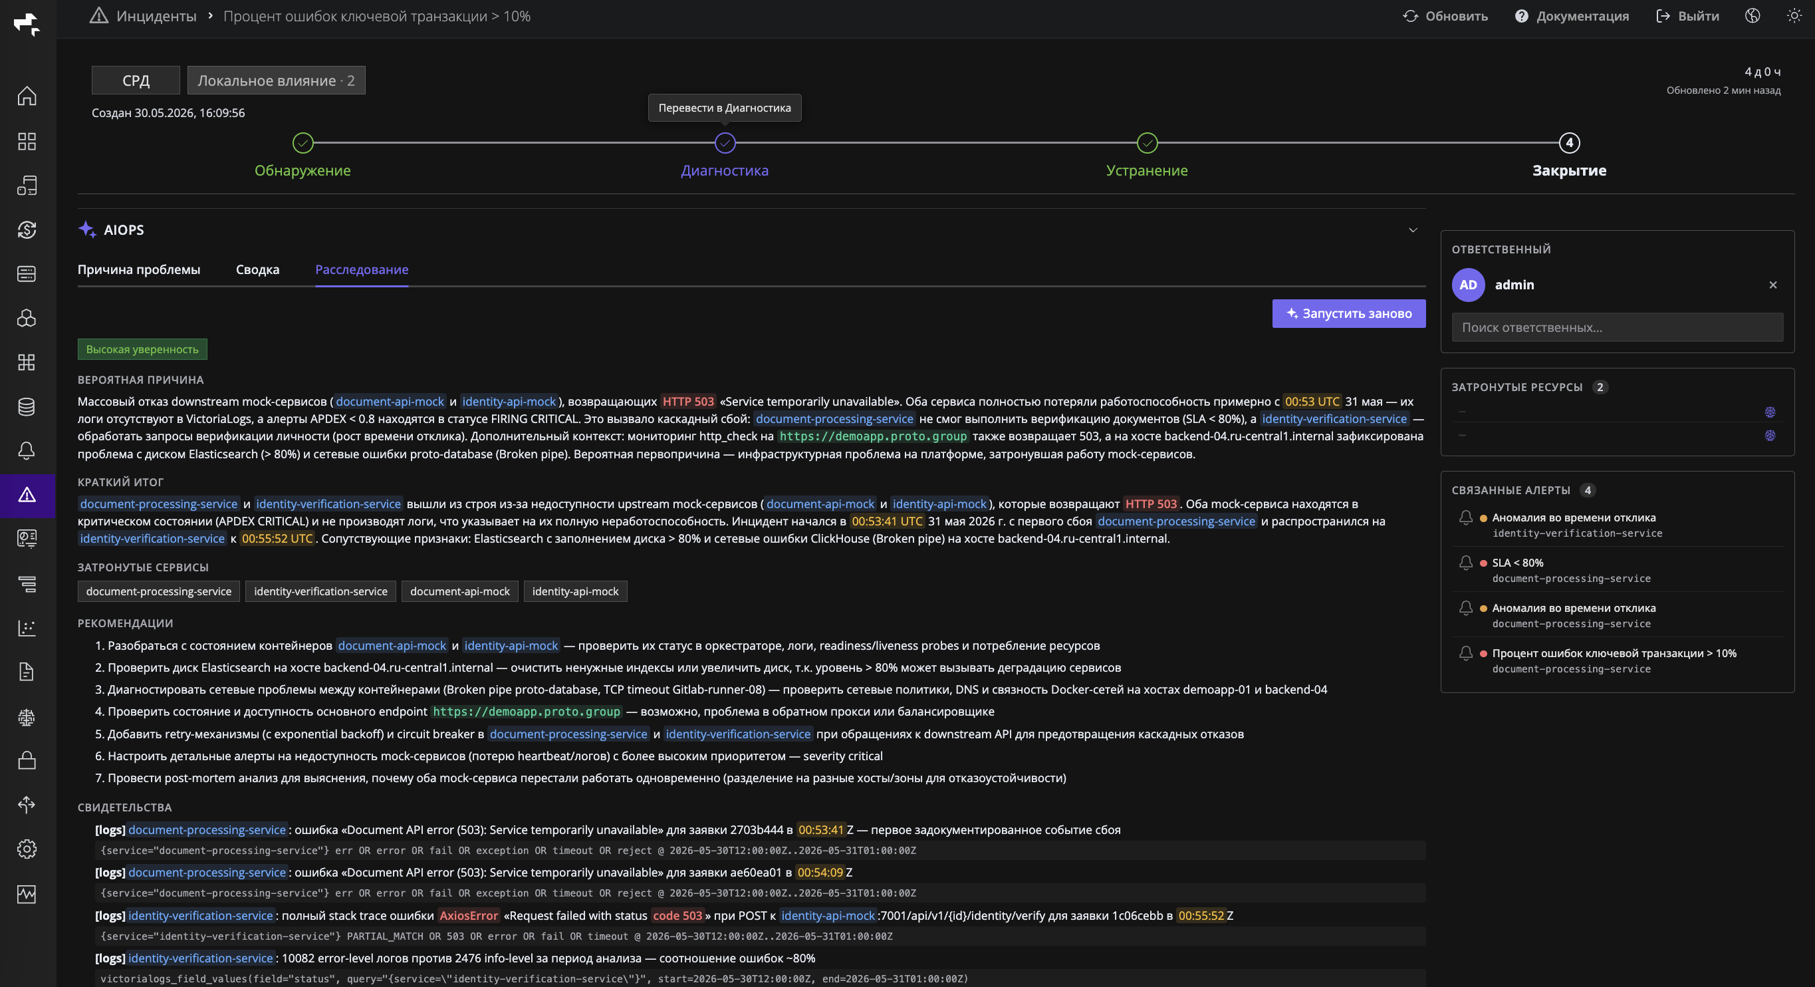Screen dimensions: 1815x987
Task: Click Выйти to log out
Action: pos(1687,15)
